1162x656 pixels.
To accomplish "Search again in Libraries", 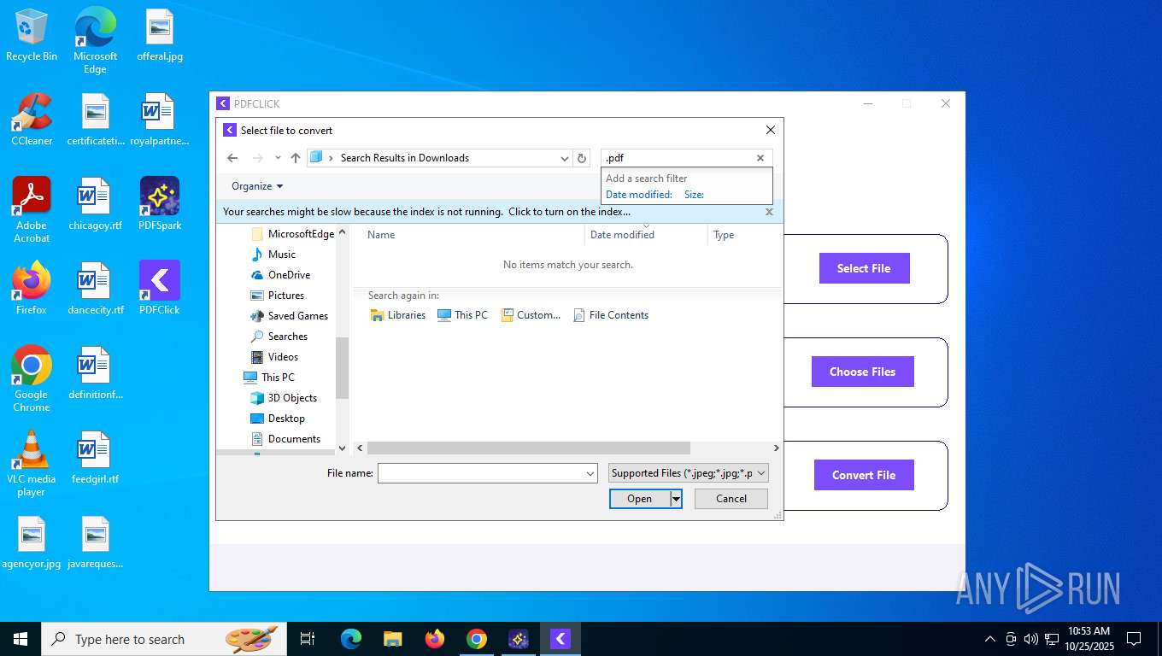I will tap(398, 315).
